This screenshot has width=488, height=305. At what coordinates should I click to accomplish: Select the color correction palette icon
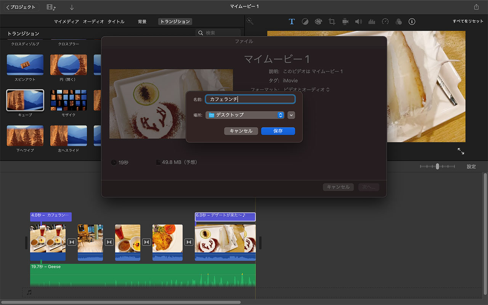click(x=318, y=22)
